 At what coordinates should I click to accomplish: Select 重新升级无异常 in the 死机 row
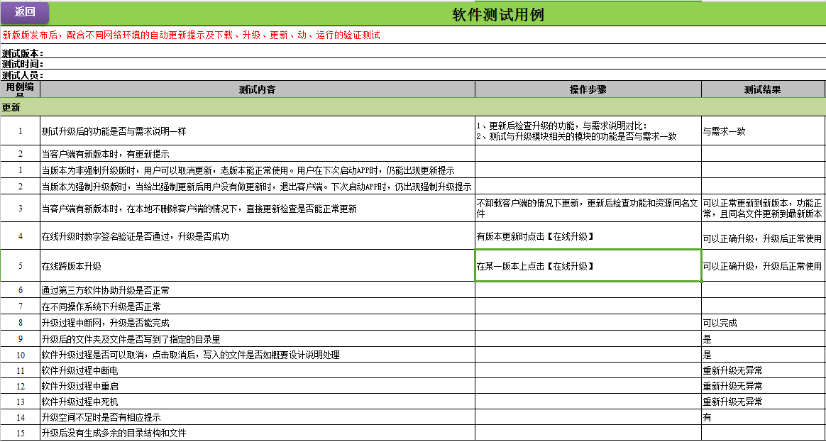point(762,402)
